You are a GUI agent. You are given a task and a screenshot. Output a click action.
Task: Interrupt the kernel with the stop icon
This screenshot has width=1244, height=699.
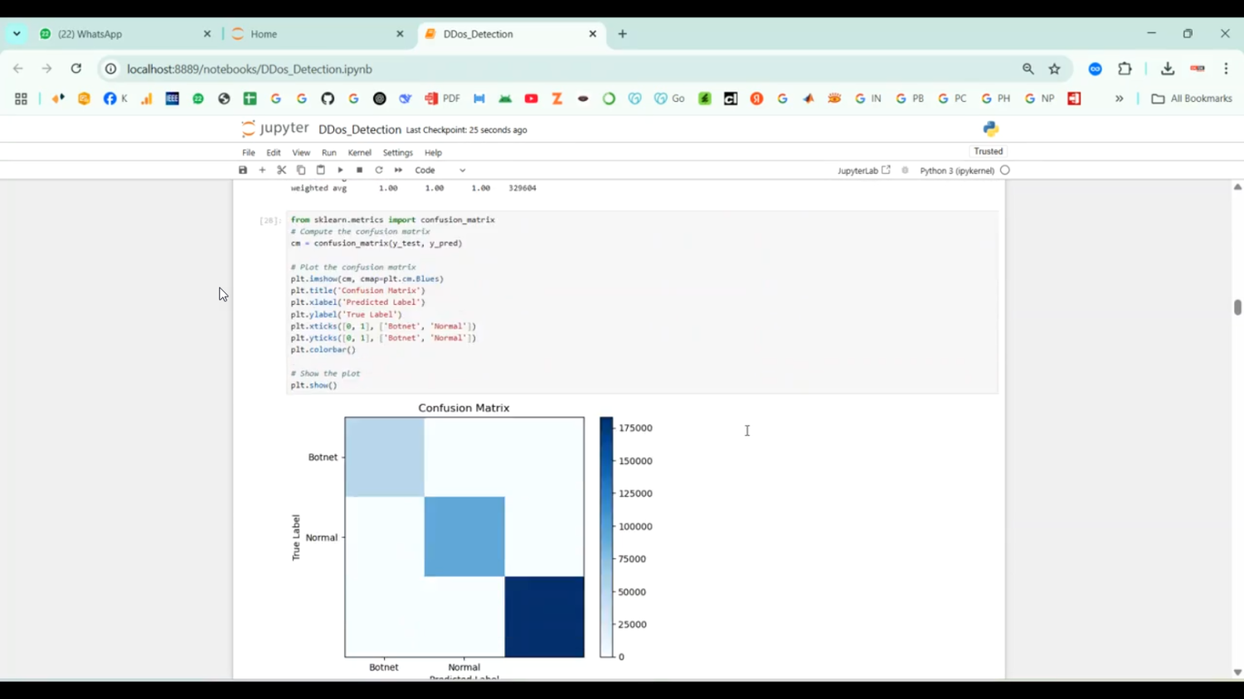pos(359,171)
